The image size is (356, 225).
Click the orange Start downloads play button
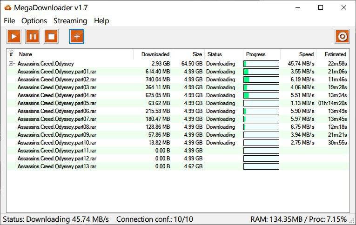tap(14, 36)
